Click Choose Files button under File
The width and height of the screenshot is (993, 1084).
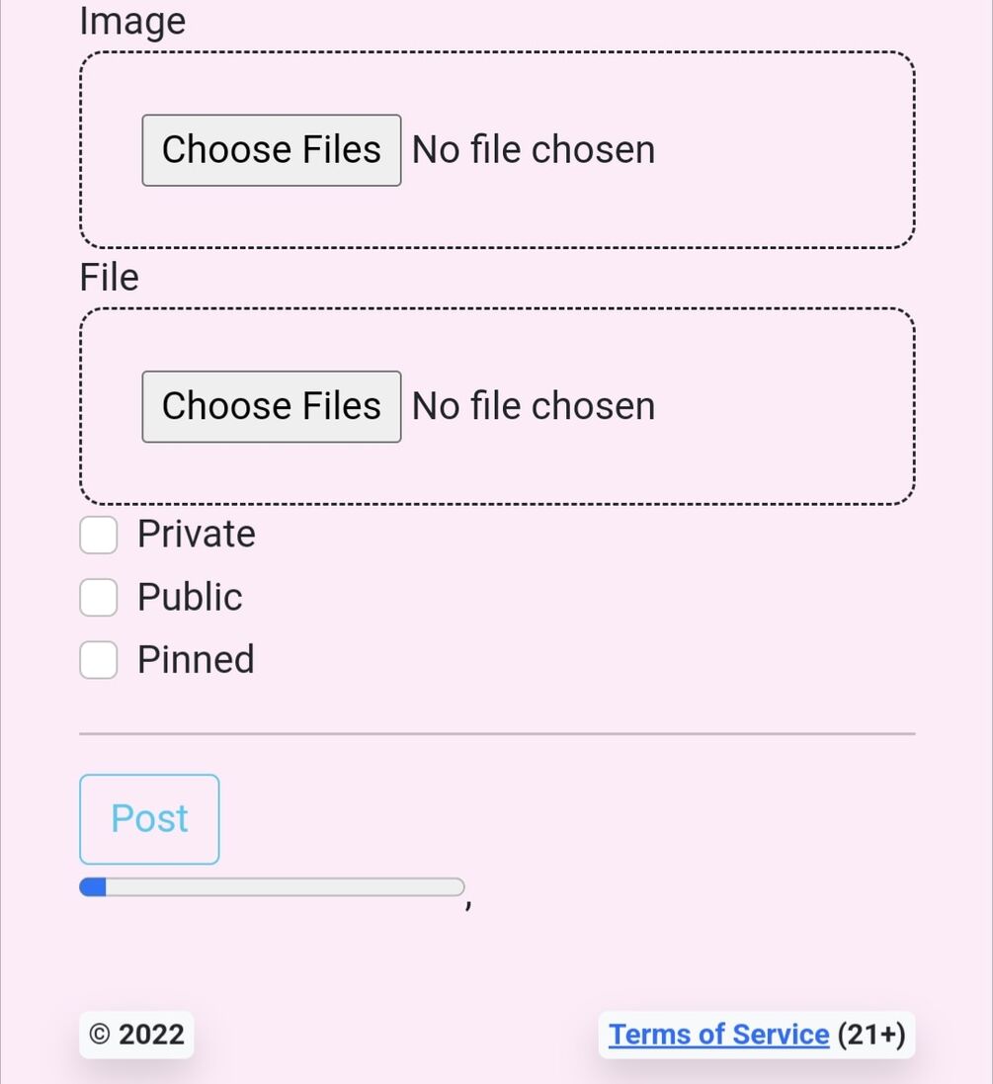[271, 406]
